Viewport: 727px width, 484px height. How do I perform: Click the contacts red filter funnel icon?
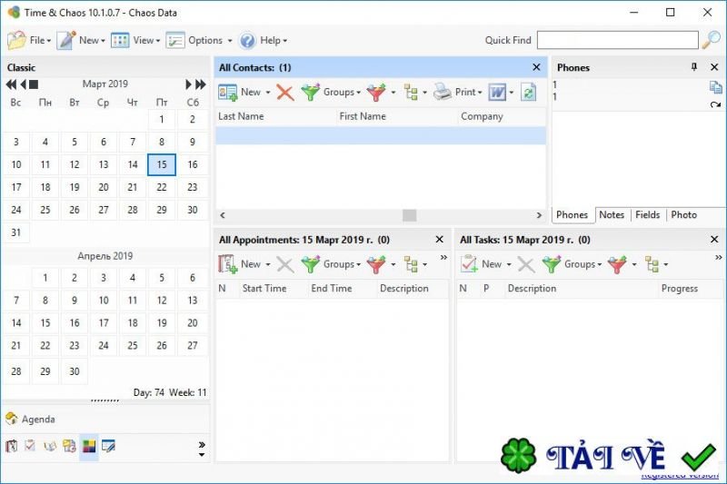376,92
